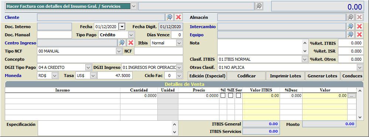The image size is (369, 137).
Task: Expand the Ciclo Fac dropdown
Action: click(x=179, y=76)
